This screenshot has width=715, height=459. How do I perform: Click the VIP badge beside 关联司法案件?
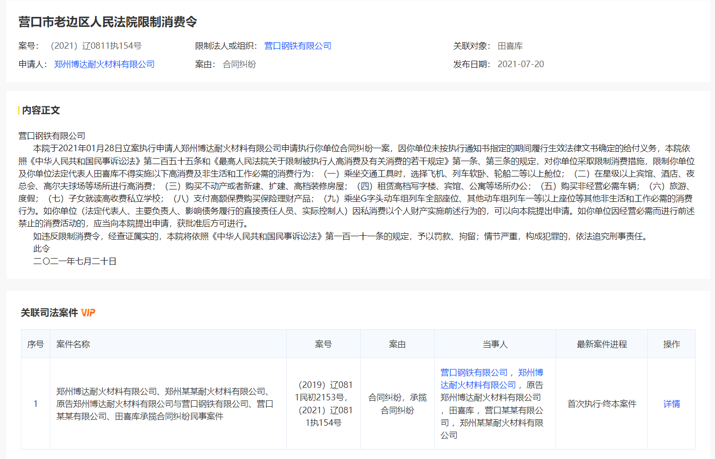[x=88, y=313]
